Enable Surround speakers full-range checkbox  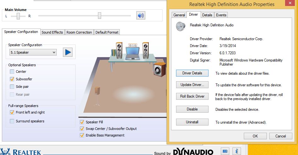point(12,121)
